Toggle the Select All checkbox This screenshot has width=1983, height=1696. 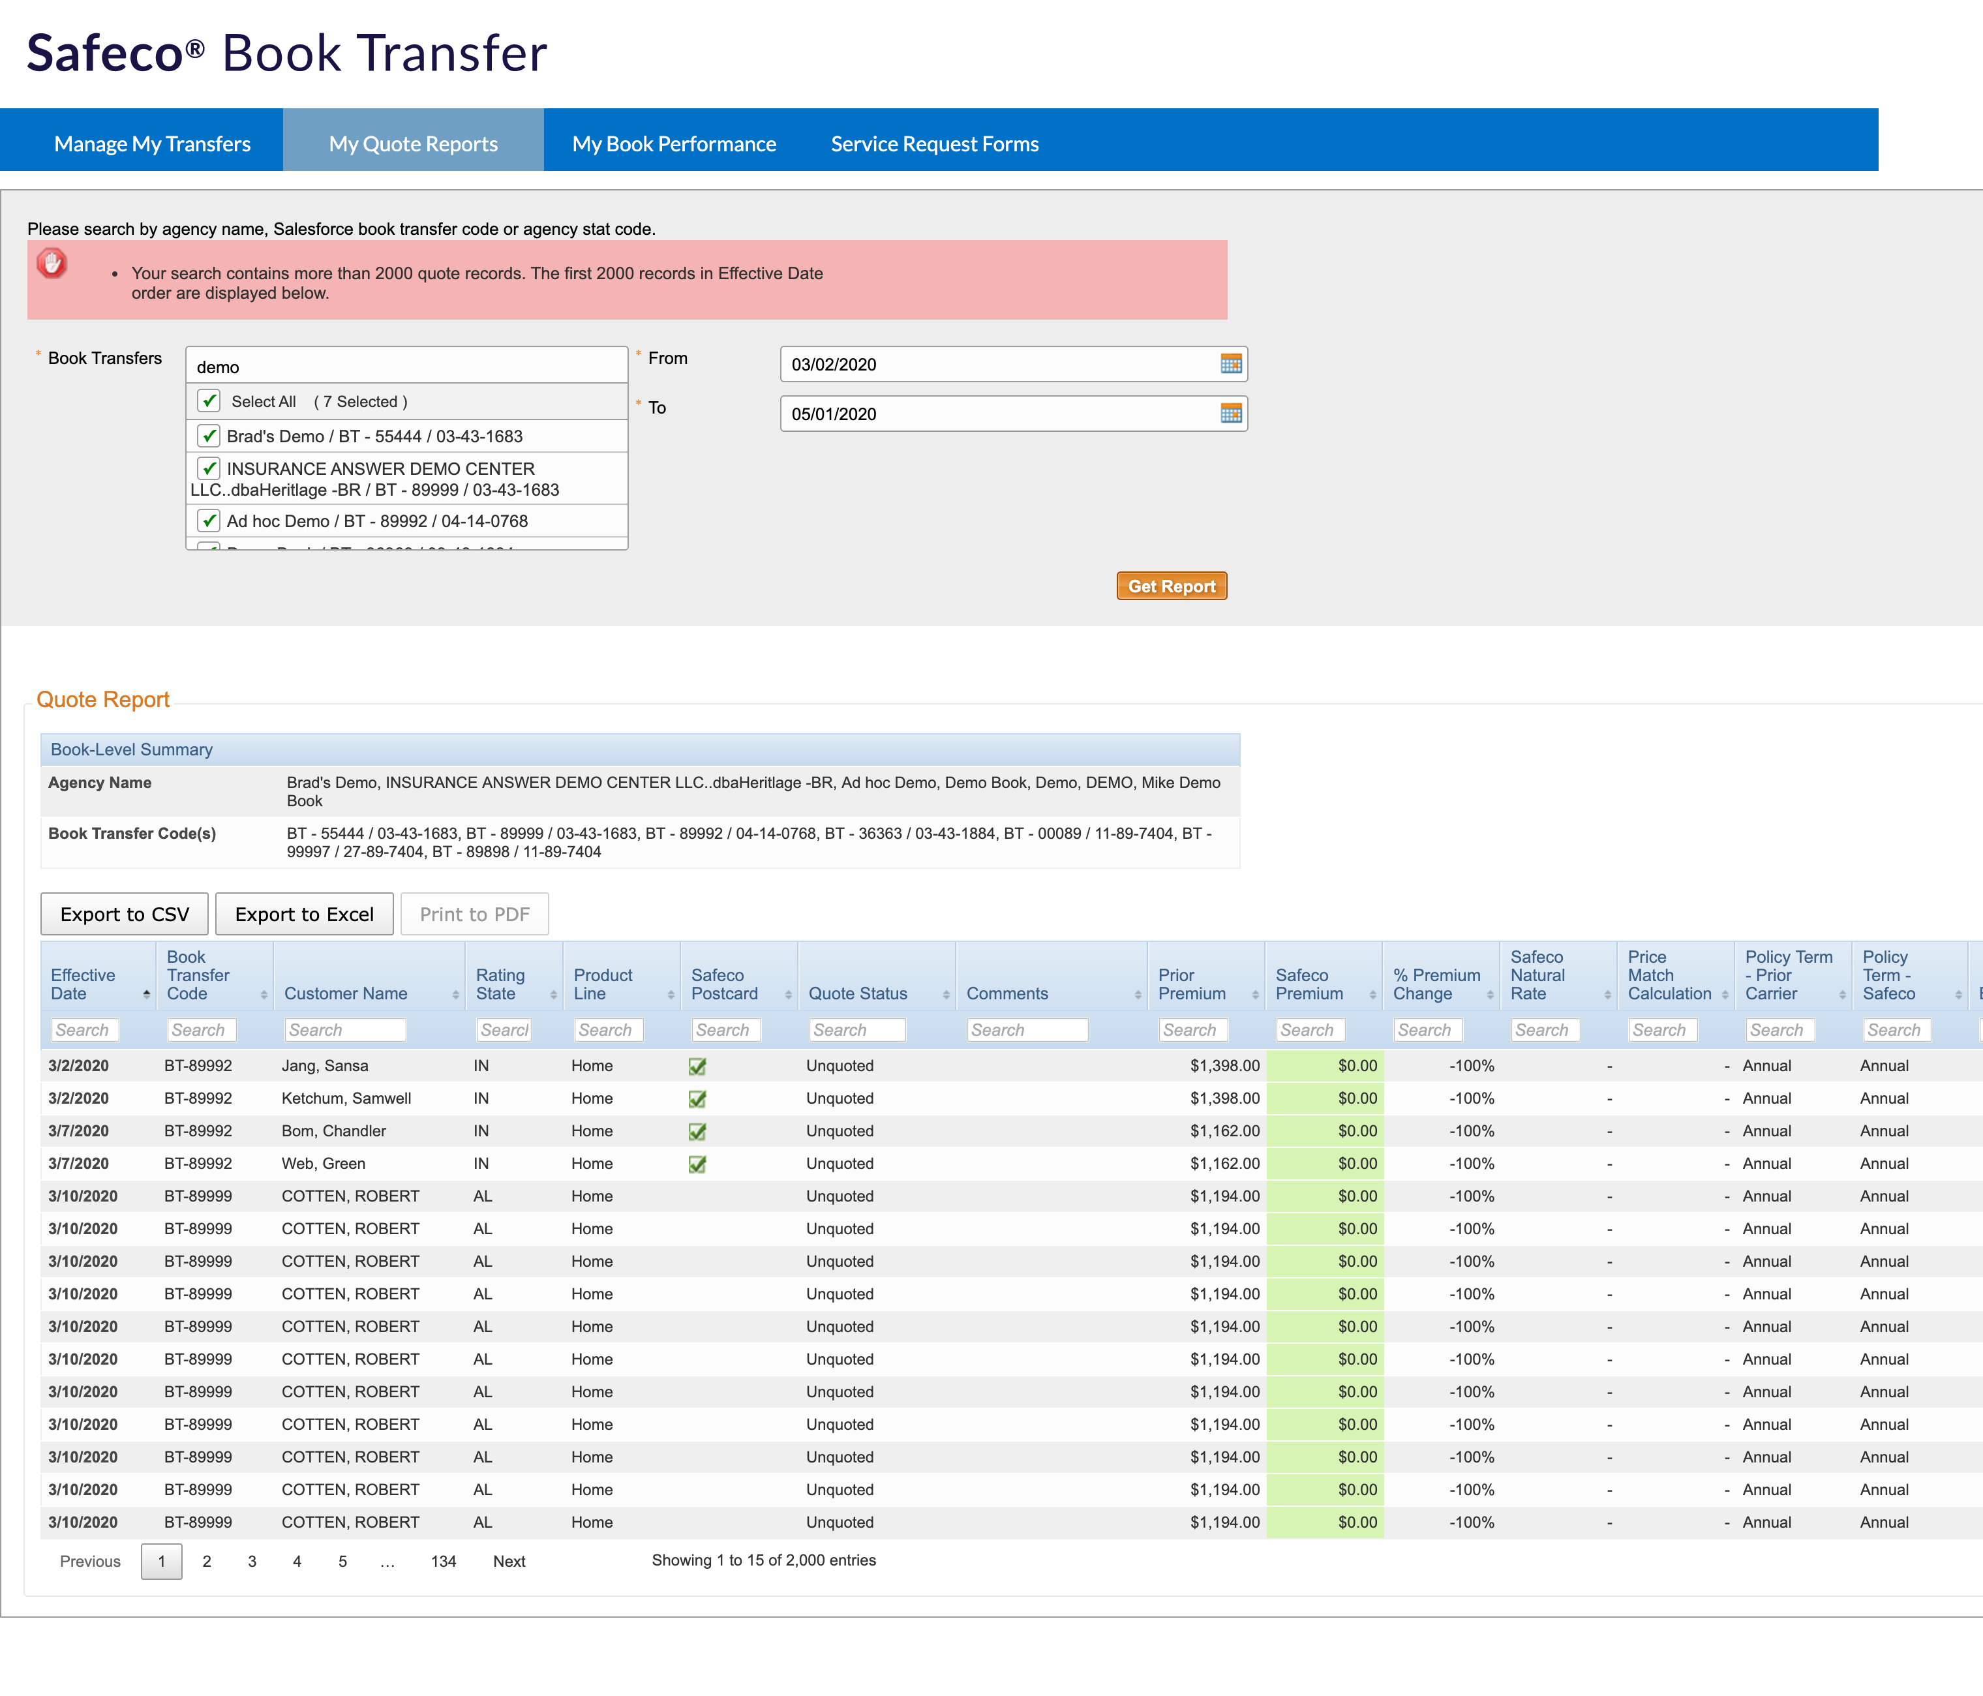[x=209, y=401]
